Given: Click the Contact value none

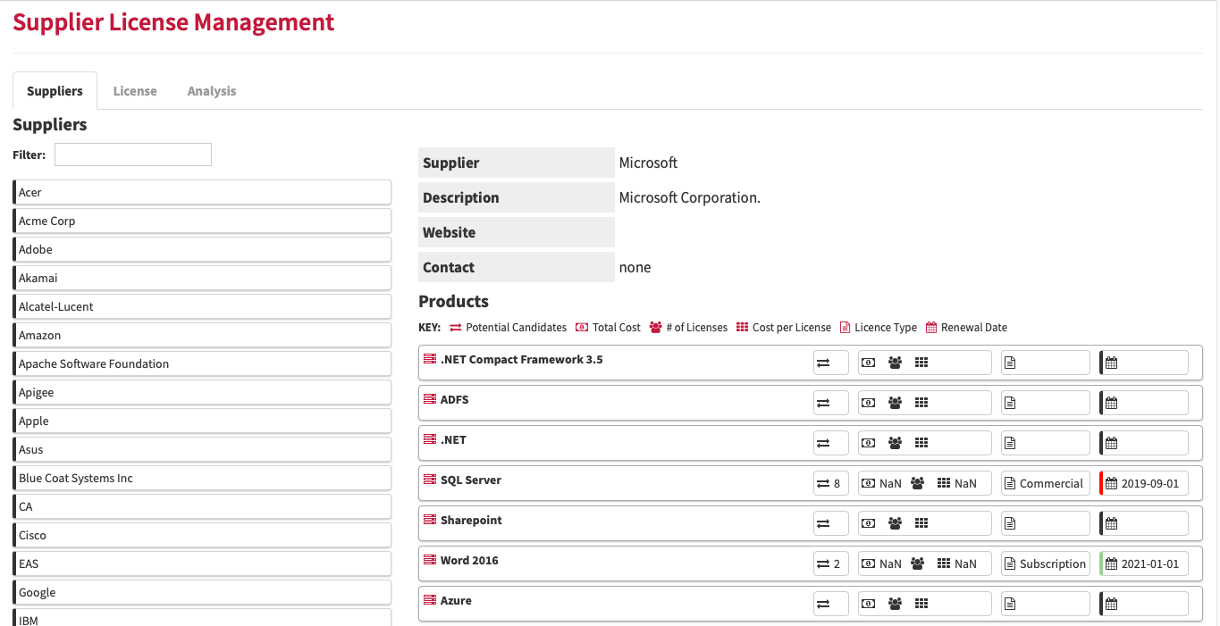Looking at the screenshot, I should pos(635,267).
